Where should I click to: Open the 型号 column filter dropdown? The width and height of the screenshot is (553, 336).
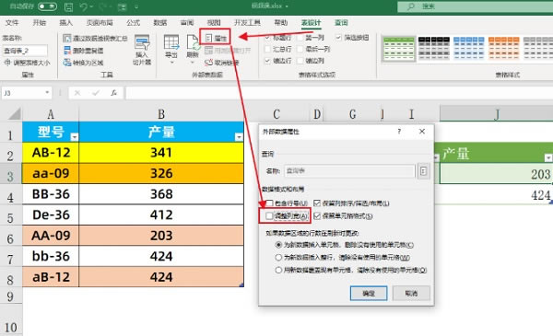(75, 136)
